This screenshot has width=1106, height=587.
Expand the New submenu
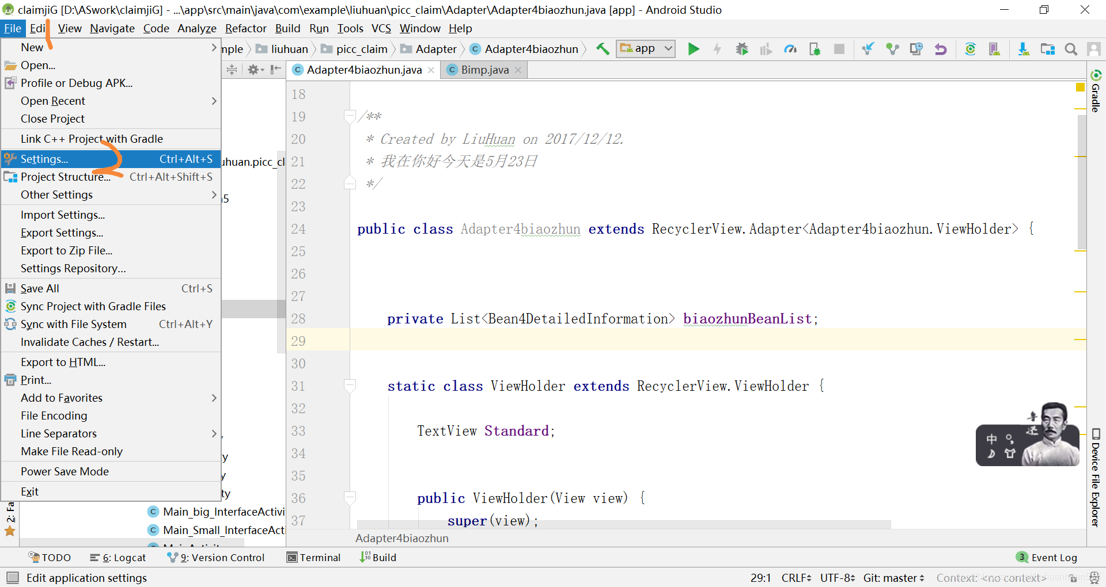33,47
